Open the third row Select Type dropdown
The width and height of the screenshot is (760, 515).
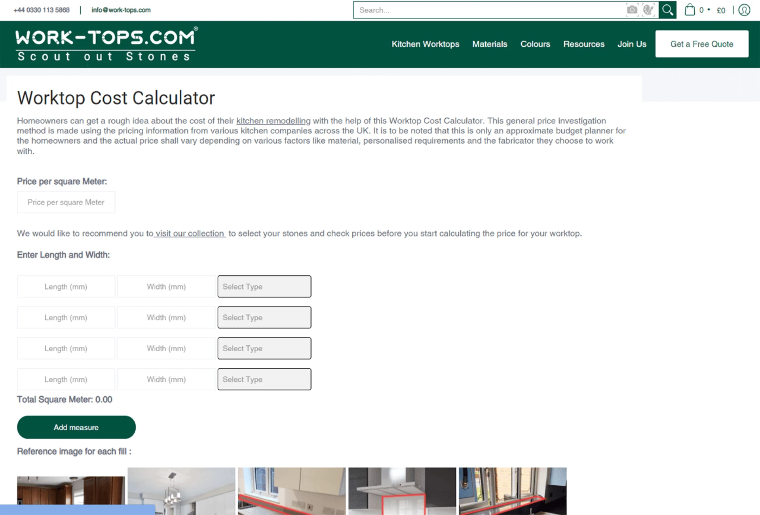(x=264, y=348)
